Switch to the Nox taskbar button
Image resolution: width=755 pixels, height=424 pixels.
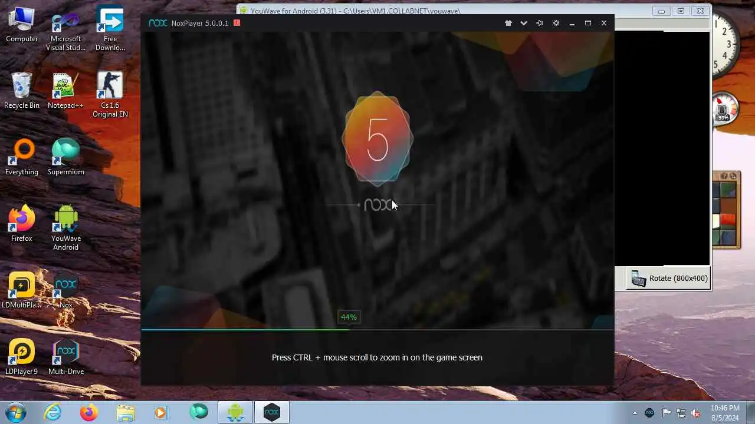(272, 412)
